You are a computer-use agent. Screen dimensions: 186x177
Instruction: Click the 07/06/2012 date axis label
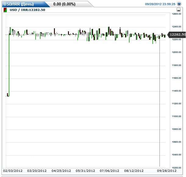109,171
